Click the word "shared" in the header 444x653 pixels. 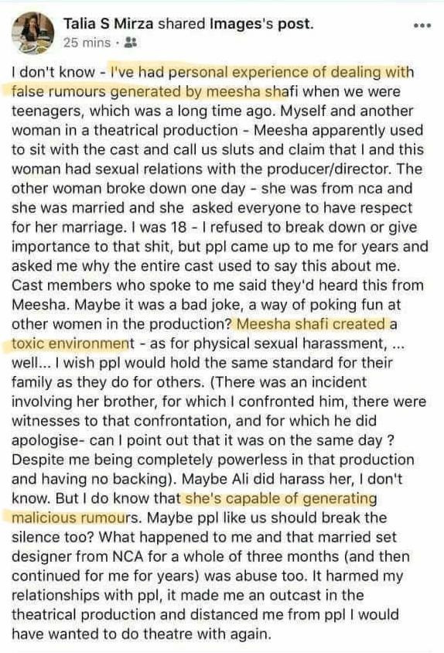[181, 24]
